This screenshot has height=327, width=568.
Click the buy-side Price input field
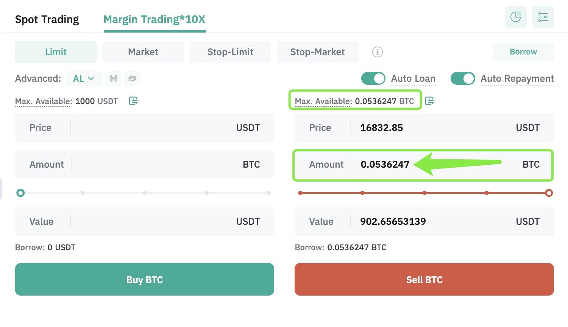pyautogui.click(x=145, y=128)
